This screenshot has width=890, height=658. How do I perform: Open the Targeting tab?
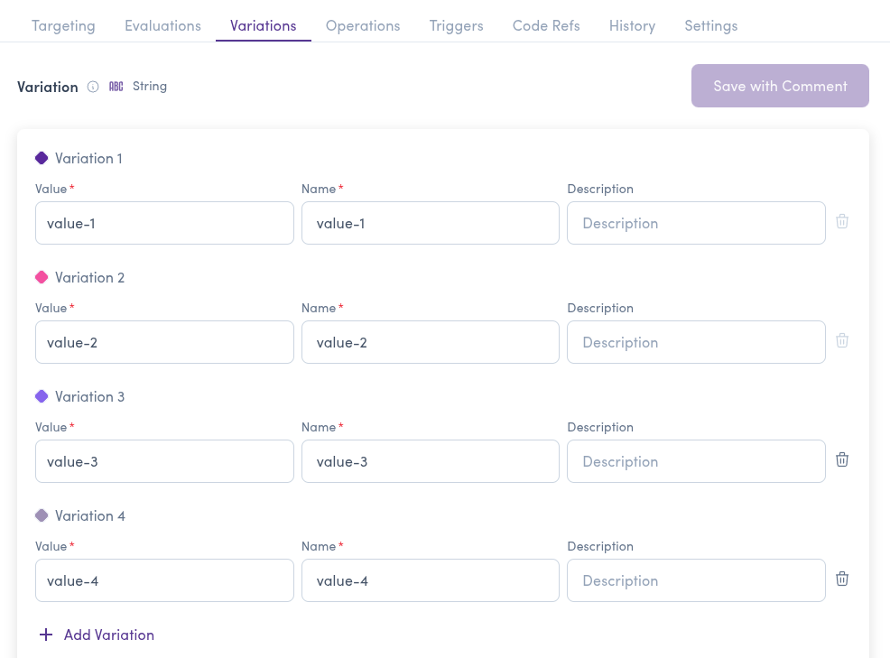click(x=63, y=25)
